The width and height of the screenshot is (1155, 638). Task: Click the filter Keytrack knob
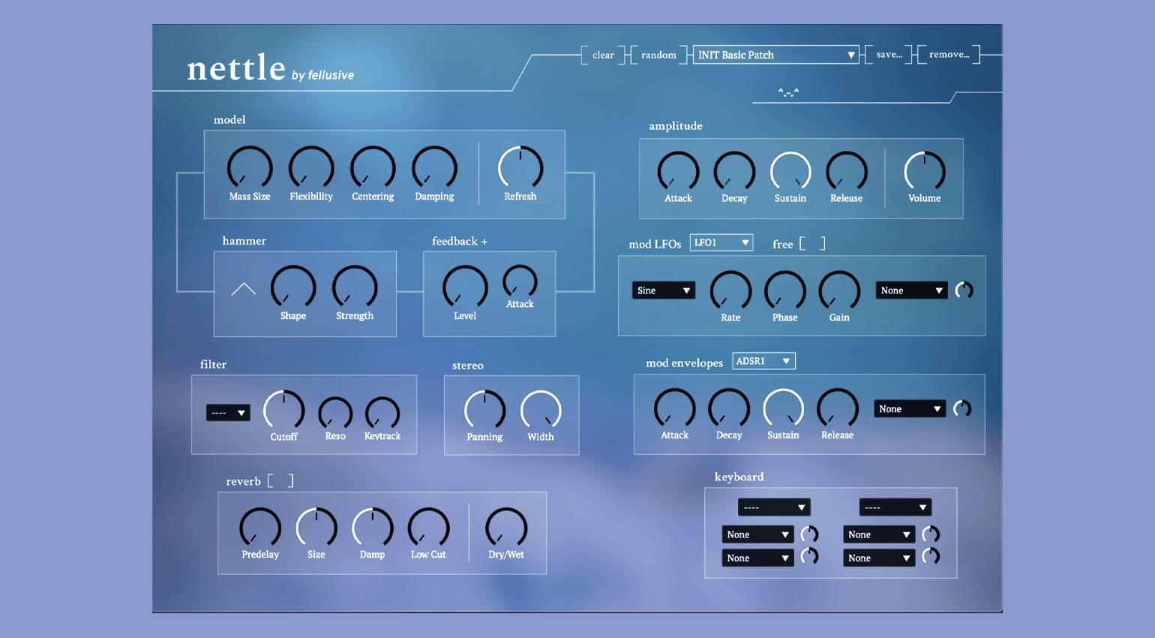click(382, 414)
